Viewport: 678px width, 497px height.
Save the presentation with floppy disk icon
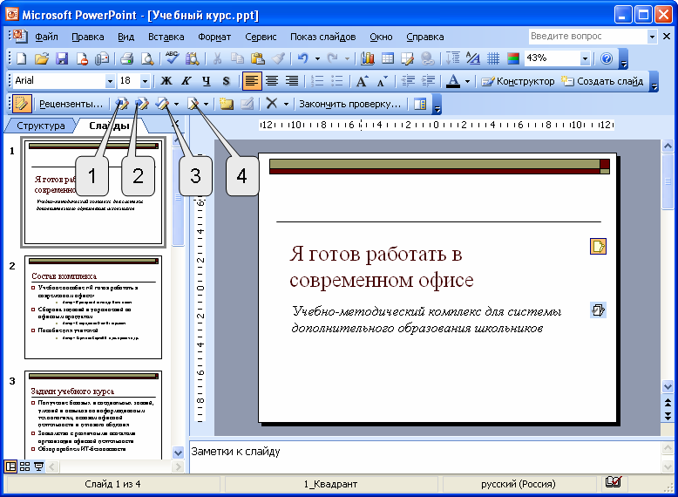point(62,58)
